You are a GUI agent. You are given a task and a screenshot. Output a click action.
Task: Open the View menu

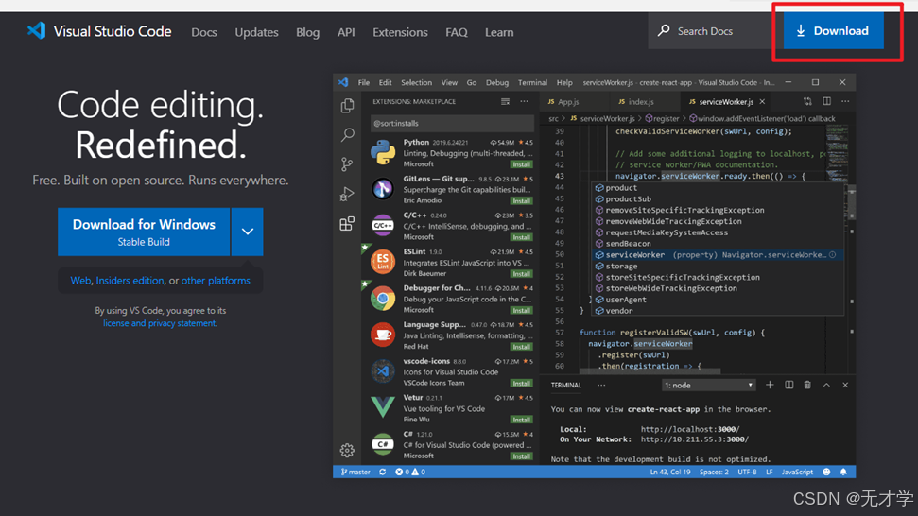(449, 82)
